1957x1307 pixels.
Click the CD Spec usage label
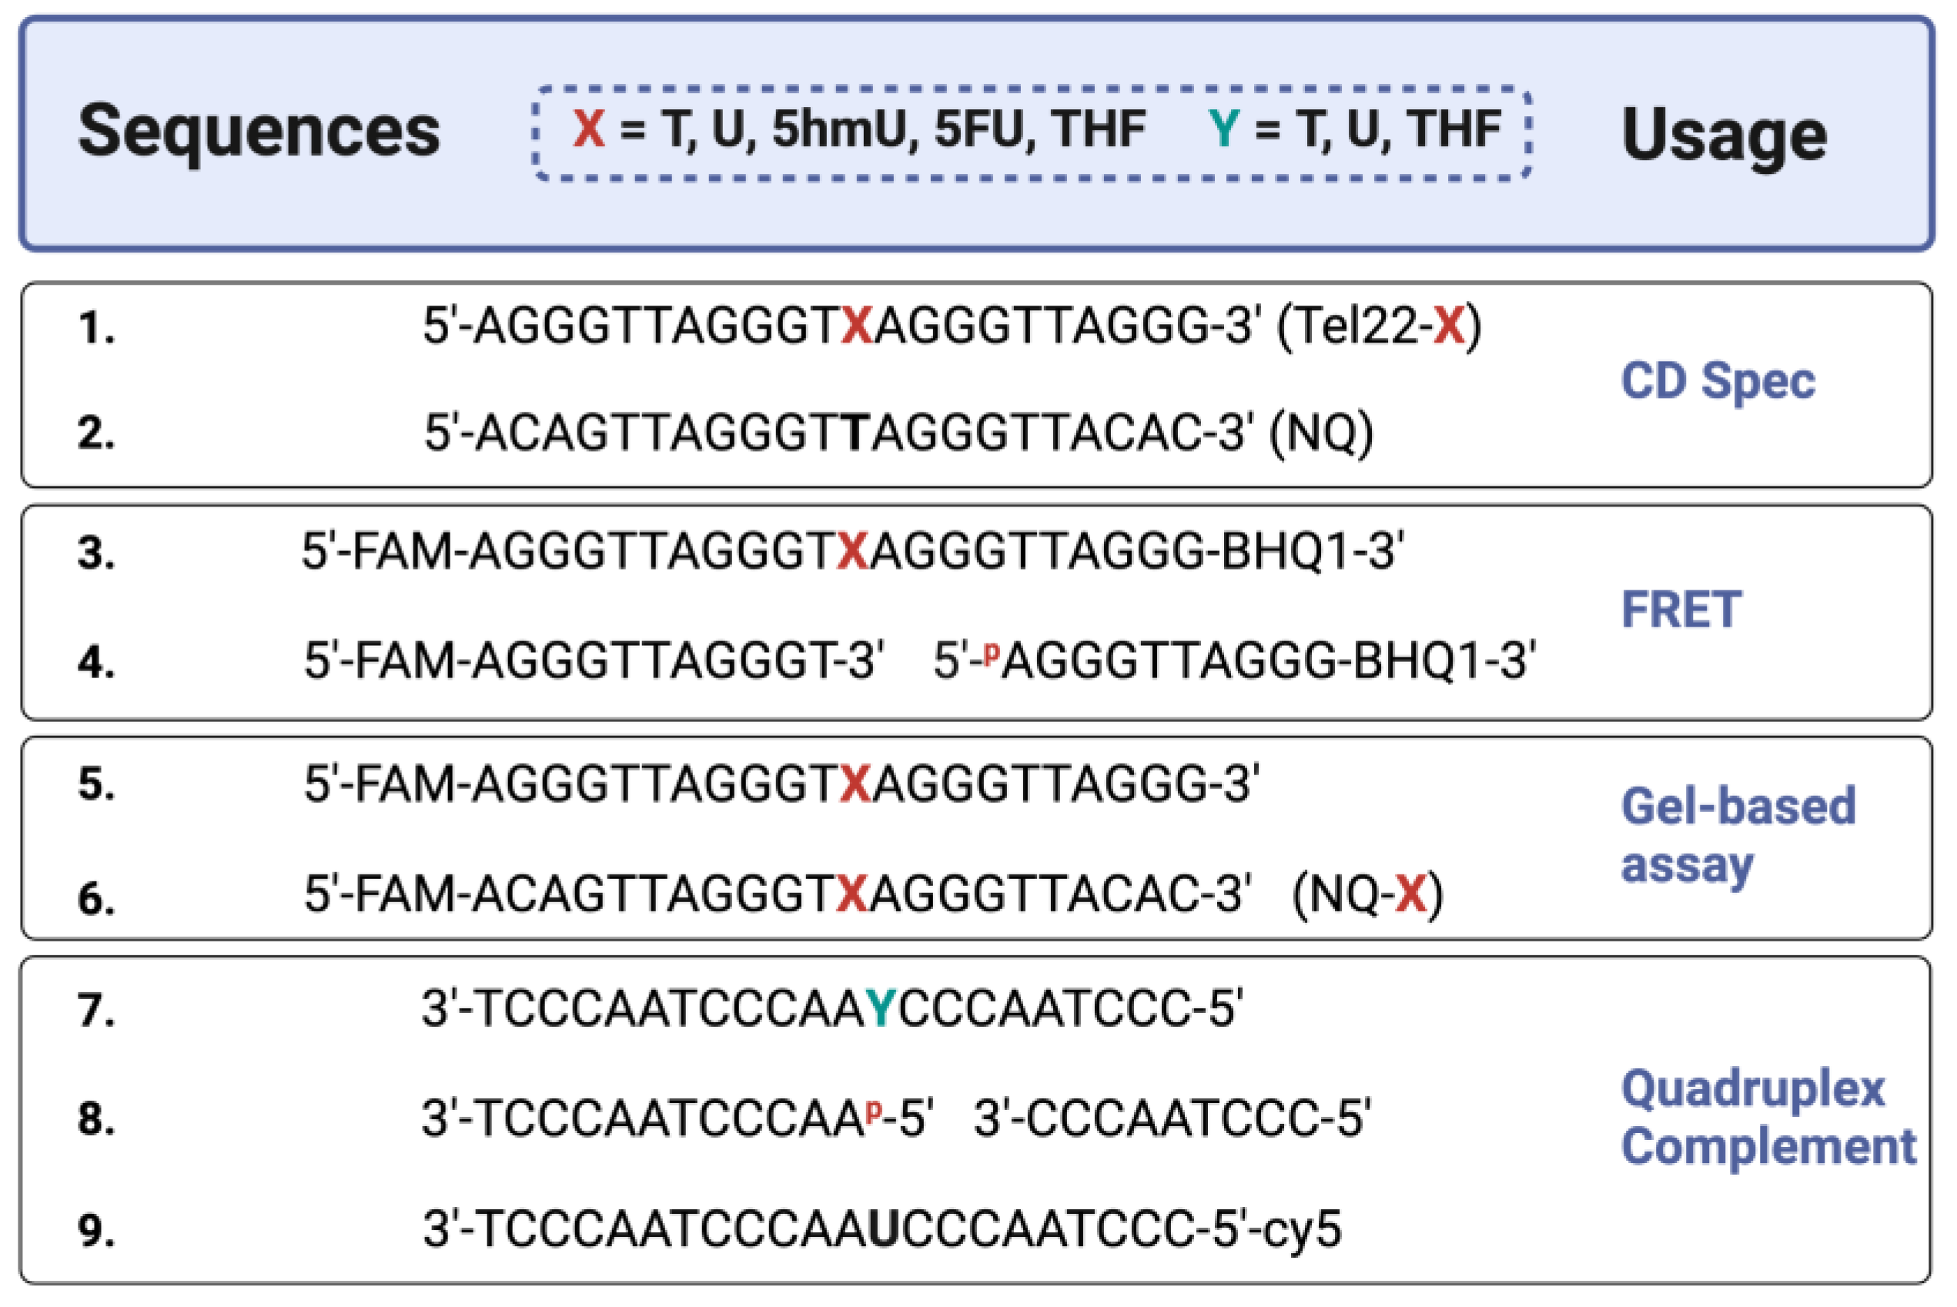point(1718,381)
